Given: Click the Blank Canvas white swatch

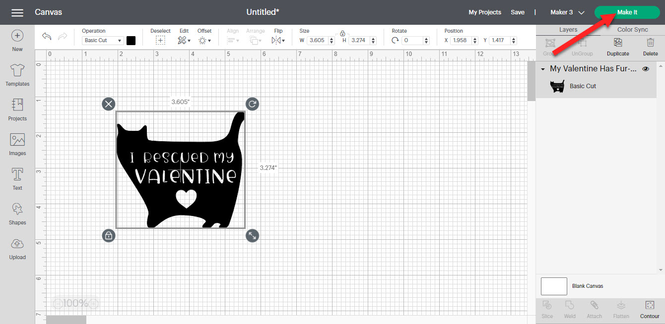Looking at the screenshot, I should 554,286.
